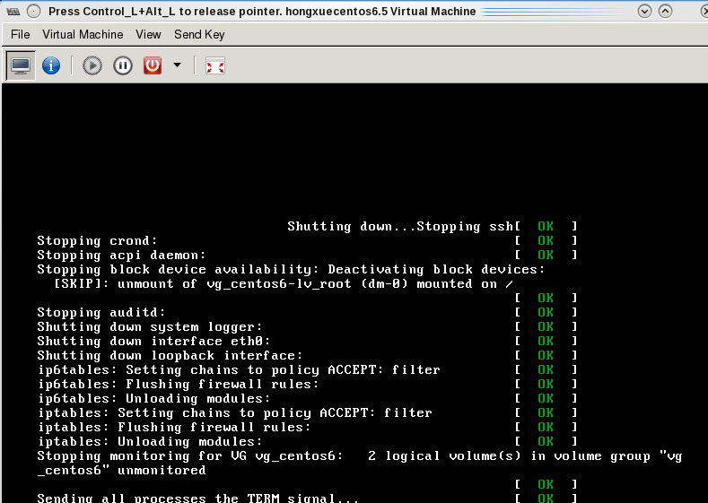Open the File menu
708x503 pixels.
pyautogui.click(x=20, y=34)
